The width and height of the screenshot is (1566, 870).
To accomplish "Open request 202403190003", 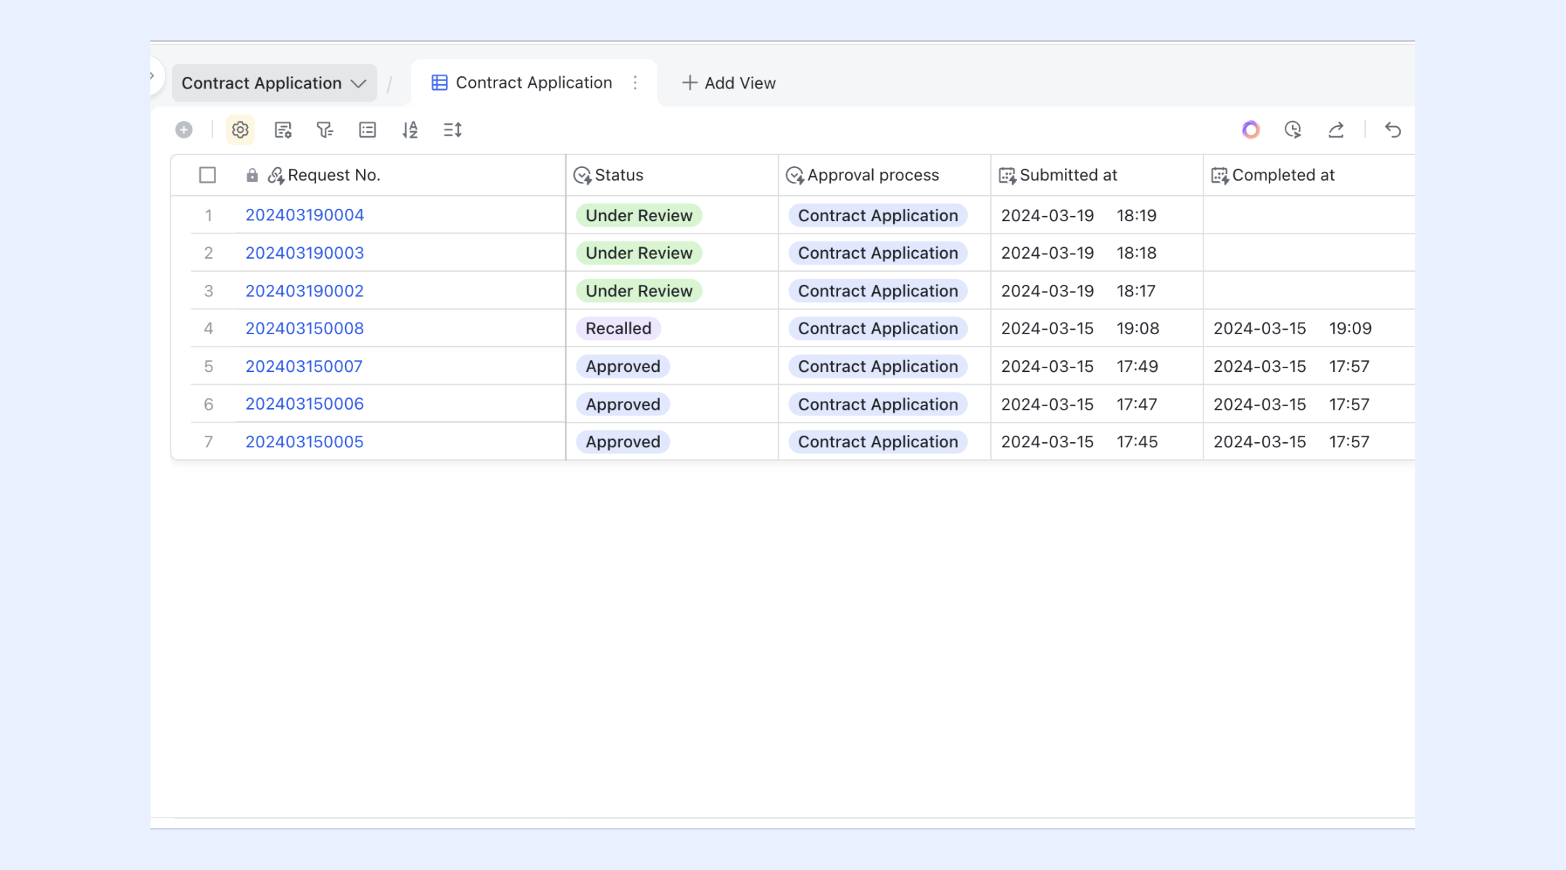I will (304, 253).
